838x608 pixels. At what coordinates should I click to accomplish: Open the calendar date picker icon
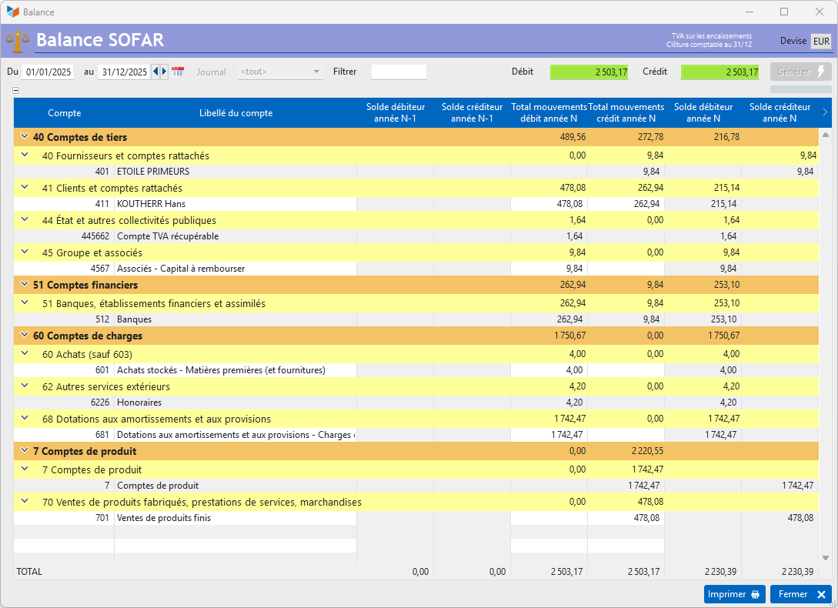pos(178,72)
